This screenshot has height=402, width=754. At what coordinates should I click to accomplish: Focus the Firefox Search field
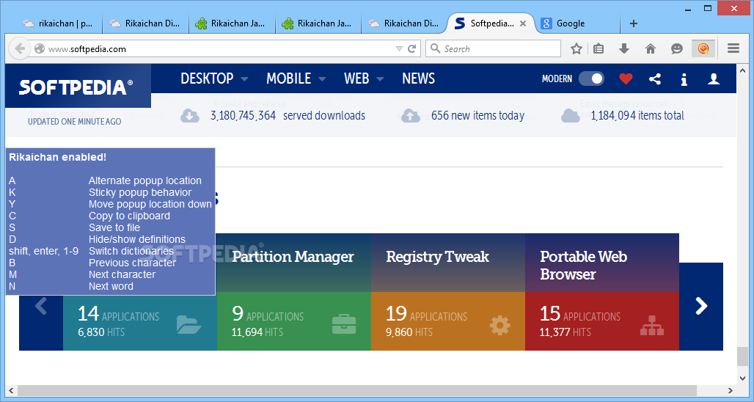click(x=493, y=48)
